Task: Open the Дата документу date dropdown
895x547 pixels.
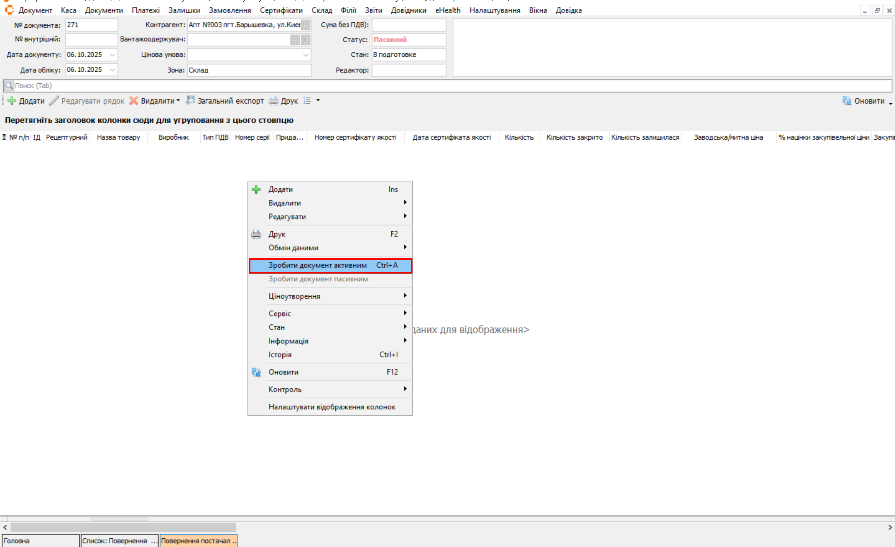Action: 112,55
